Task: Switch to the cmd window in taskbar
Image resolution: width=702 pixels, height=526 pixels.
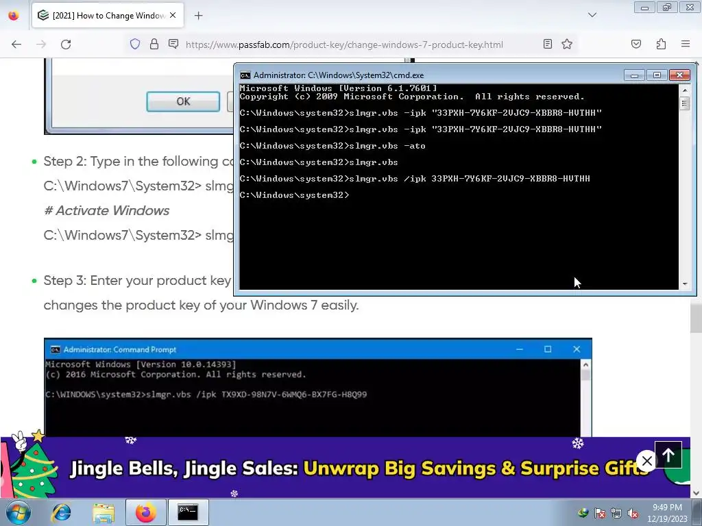Action: pos(188,512)
